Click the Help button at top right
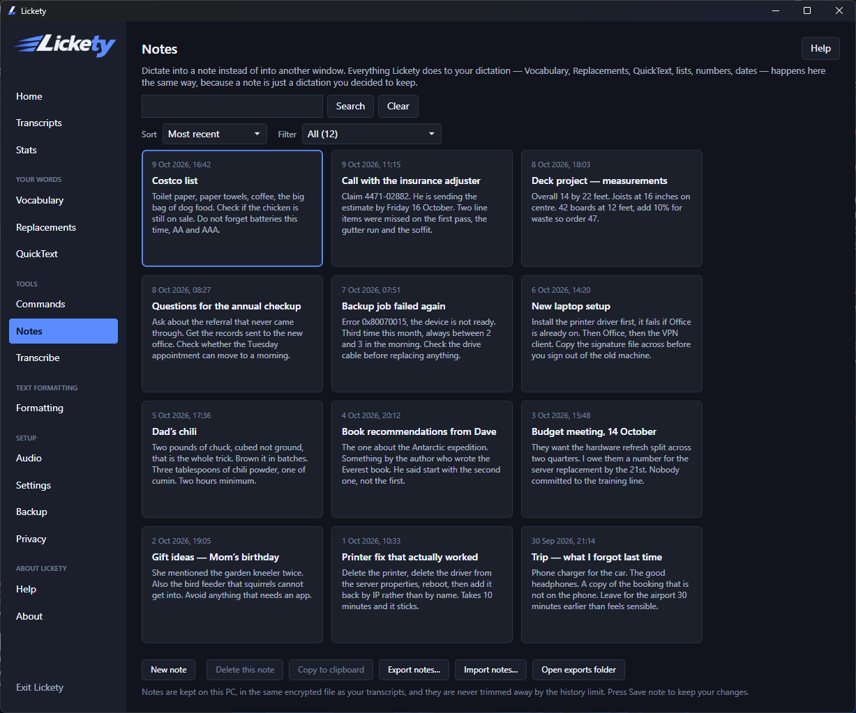 (820, 48)
